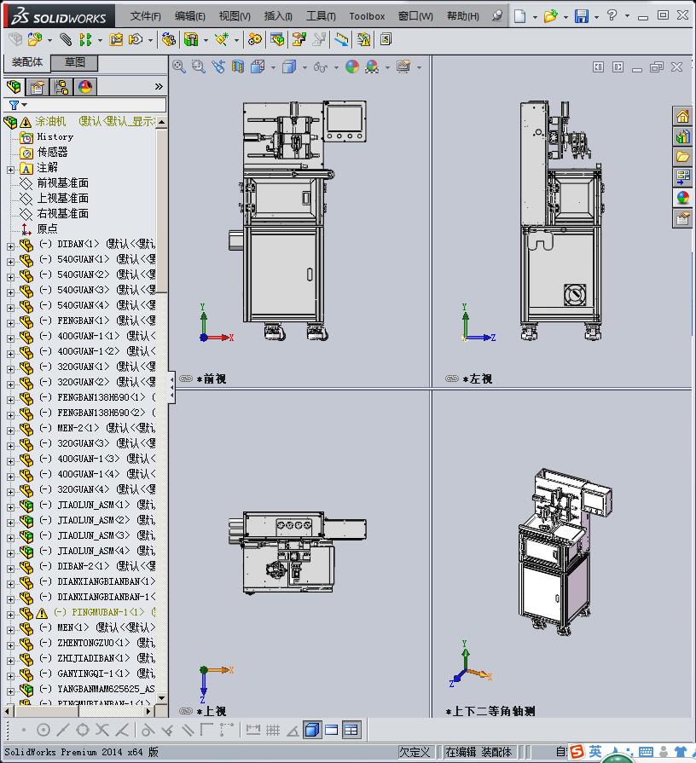Select the 前视基准面 plane
The height and width of the screenshot is (763, 696).
pyautogui.click(x=63, y=183)
